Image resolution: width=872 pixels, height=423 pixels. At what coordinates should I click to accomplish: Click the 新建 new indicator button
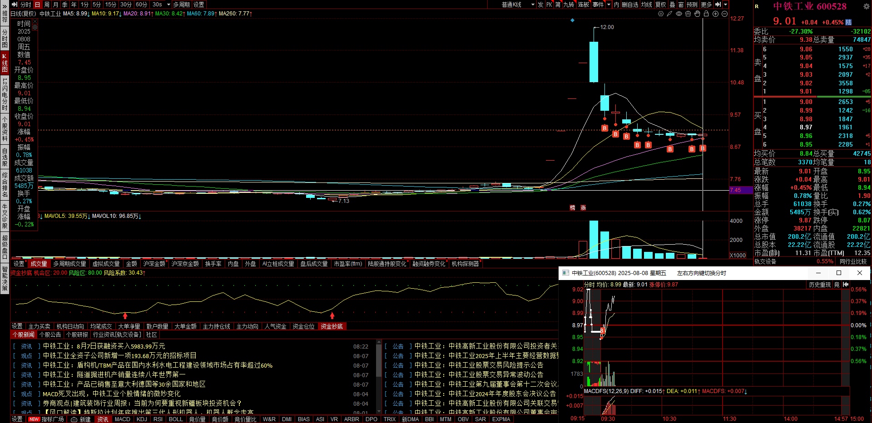(x=81, y=419)
